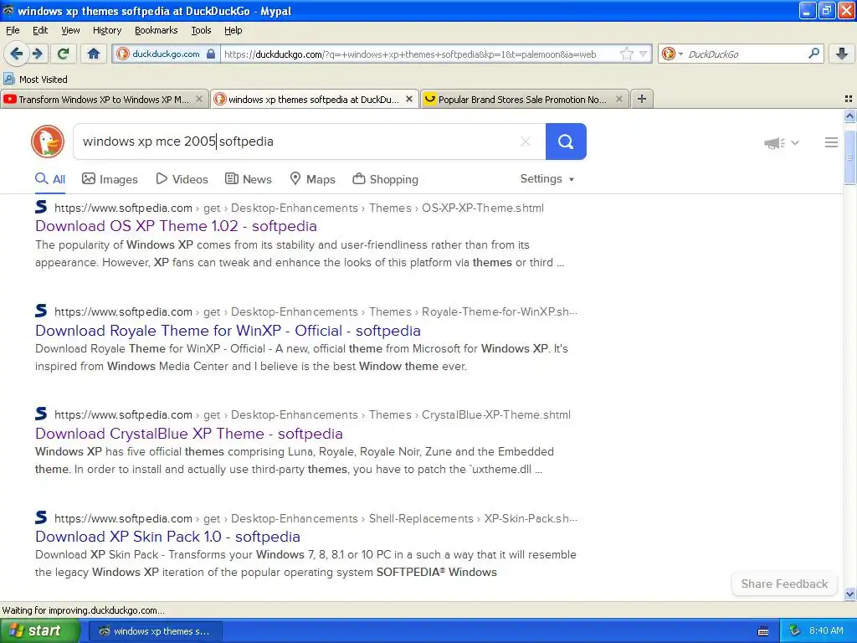Select Mypal taskbar button
Screen dimensions: 857x643
click(155, 631)
